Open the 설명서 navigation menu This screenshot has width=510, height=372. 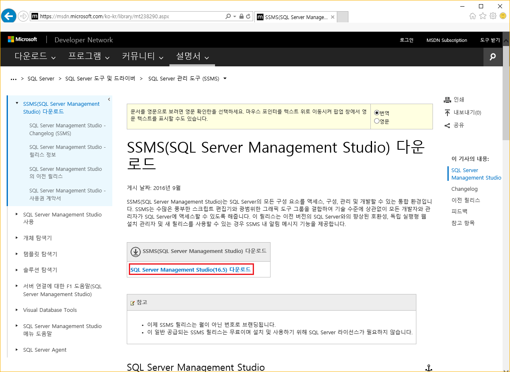pyautogui.click(x=193, y=56)
